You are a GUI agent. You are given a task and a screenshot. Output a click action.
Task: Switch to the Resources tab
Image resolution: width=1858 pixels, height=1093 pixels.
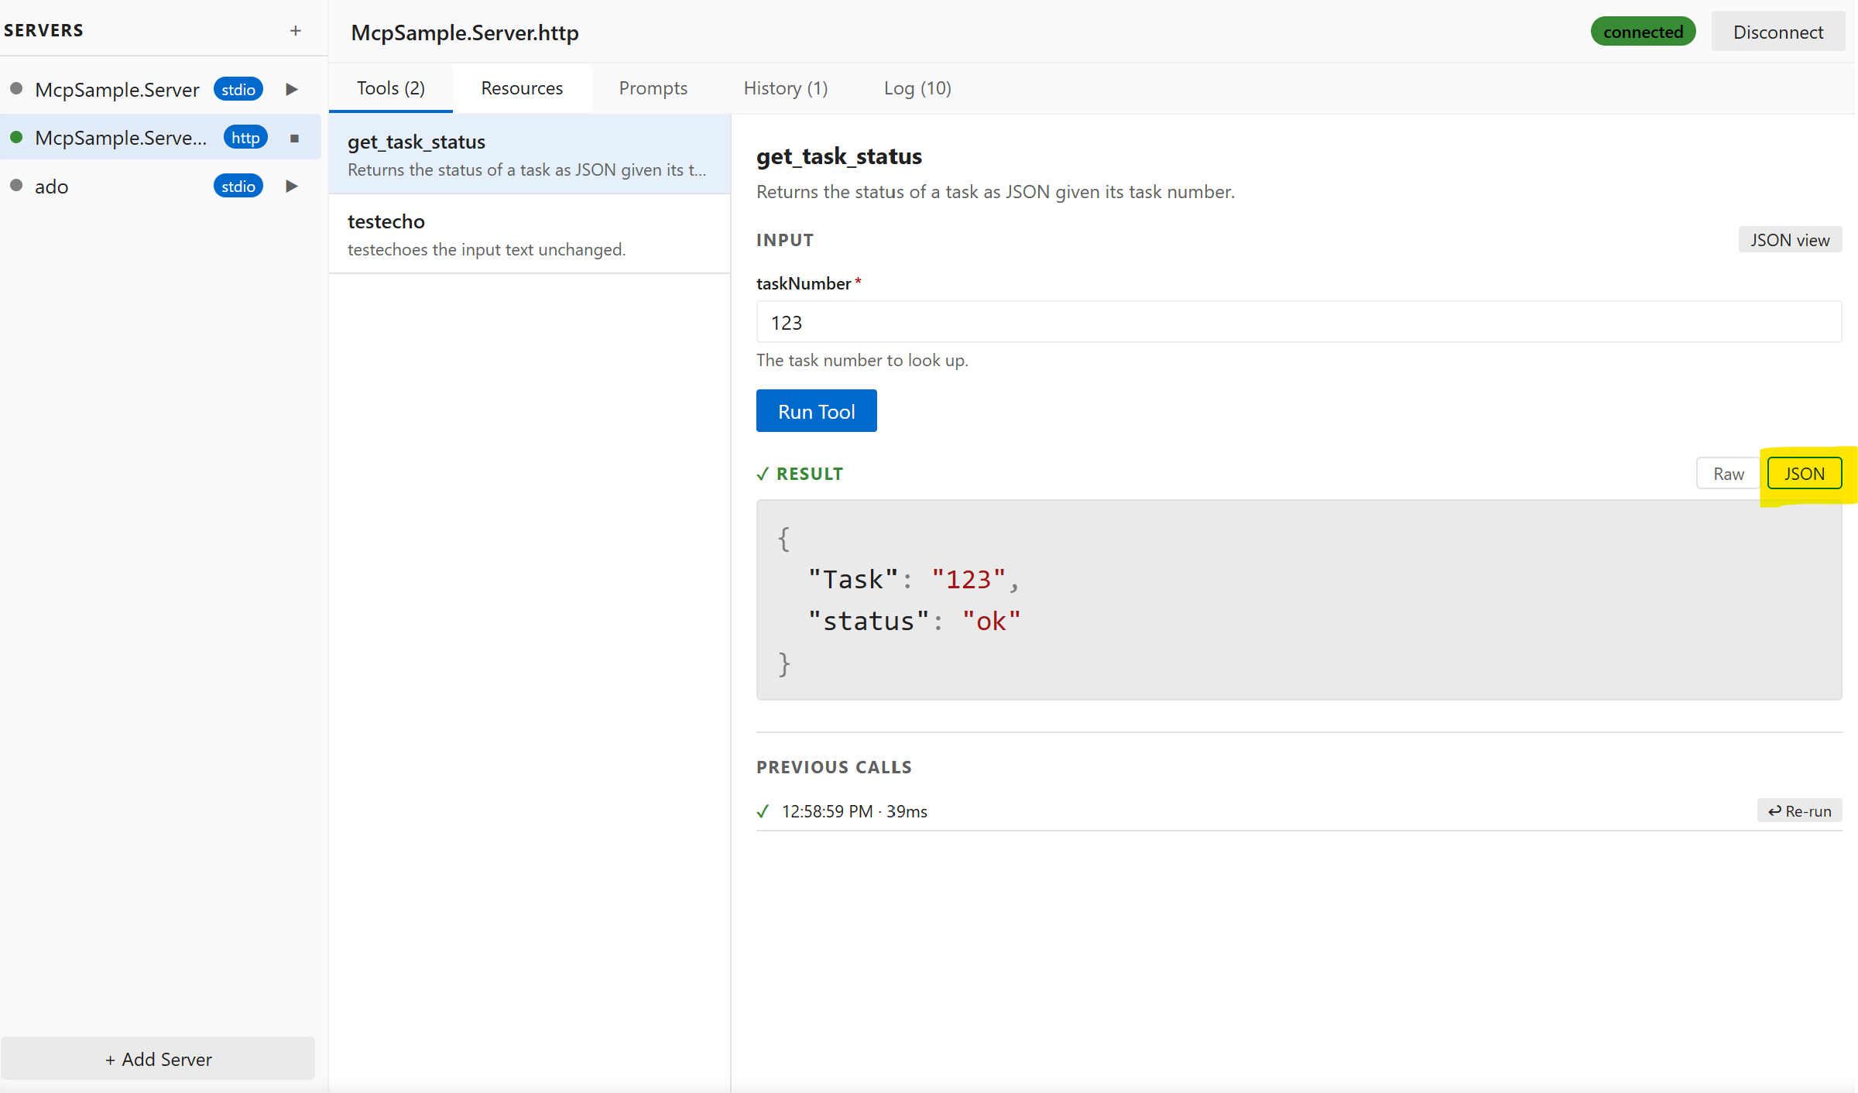[522, 87]
